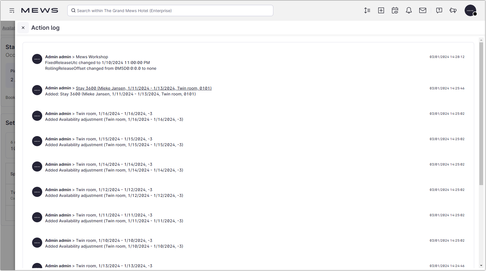Viewport: 486px width, 271px height.
Task: Open the Mews profile avatar menu
Action: tap(470, 10)
